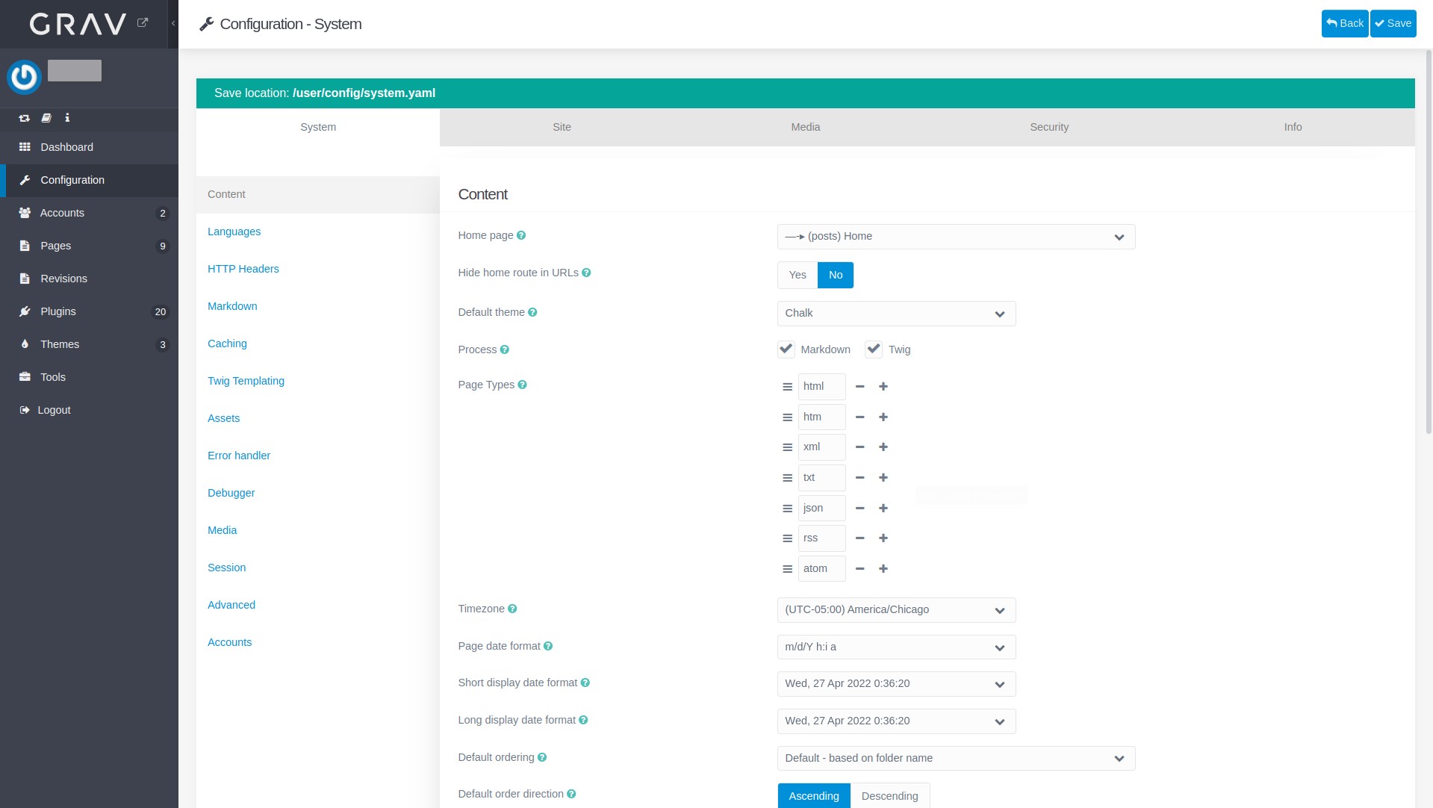The width and height of the screenshot is (1433, 808).
Task: Open the Home page dropdown
Action: click(x=956, y=237)
